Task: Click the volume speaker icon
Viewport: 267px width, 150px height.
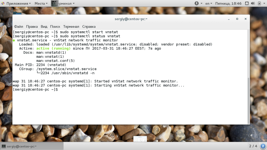Action: coord(253,3)
